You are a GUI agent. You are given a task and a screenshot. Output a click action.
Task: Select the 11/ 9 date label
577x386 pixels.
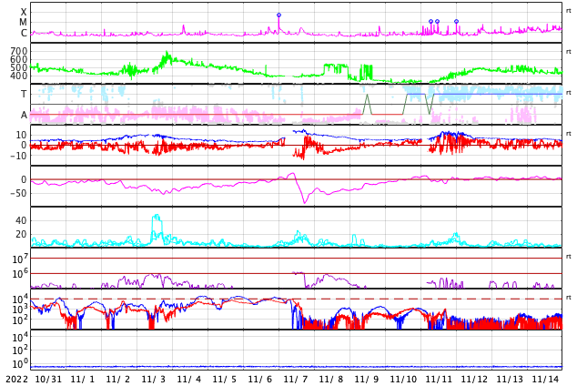pos(367,380)
